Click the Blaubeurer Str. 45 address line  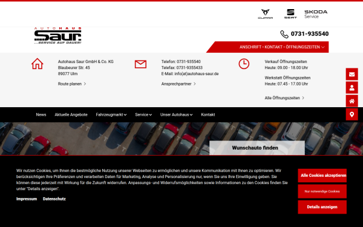point(74,68)
